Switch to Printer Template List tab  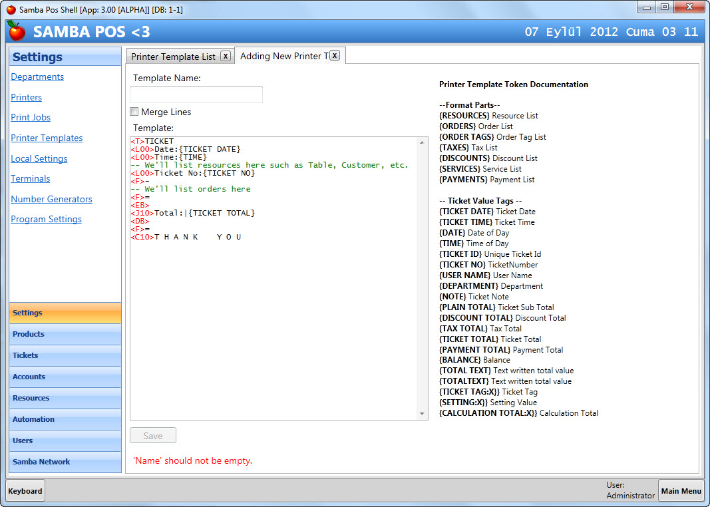pos(174,57)
